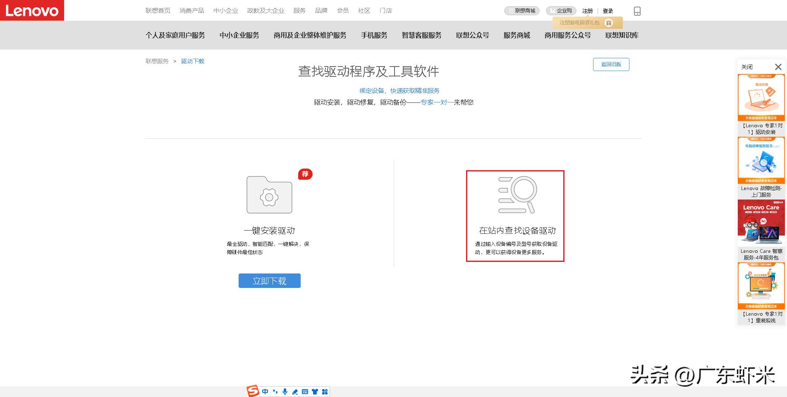The height and width of the screenshot is (397, 787).
Task: Toggle punctuation mode on the Sogou toolbar
Action: [x=274, y=391]
